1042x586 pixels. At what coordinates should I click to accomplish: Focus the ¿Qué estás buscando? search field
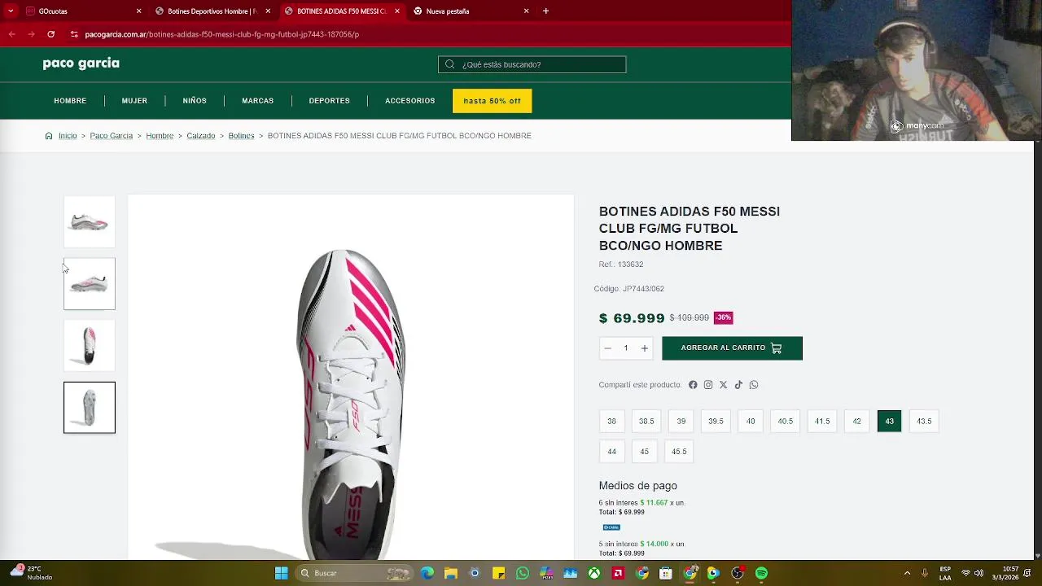coord(532,64)
